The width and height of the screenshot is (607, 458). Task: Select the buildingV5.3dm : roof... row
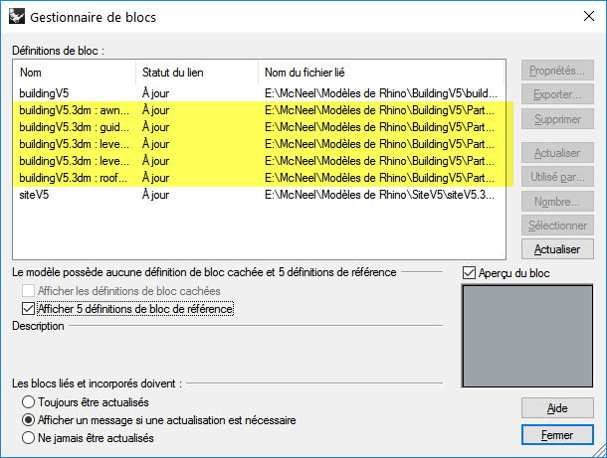[260, 178]
